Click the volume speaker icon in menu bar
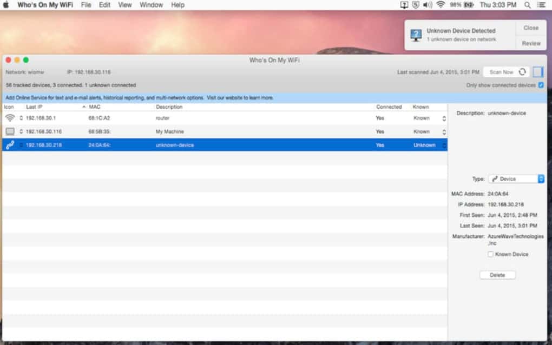 click(x=428, y=5)
